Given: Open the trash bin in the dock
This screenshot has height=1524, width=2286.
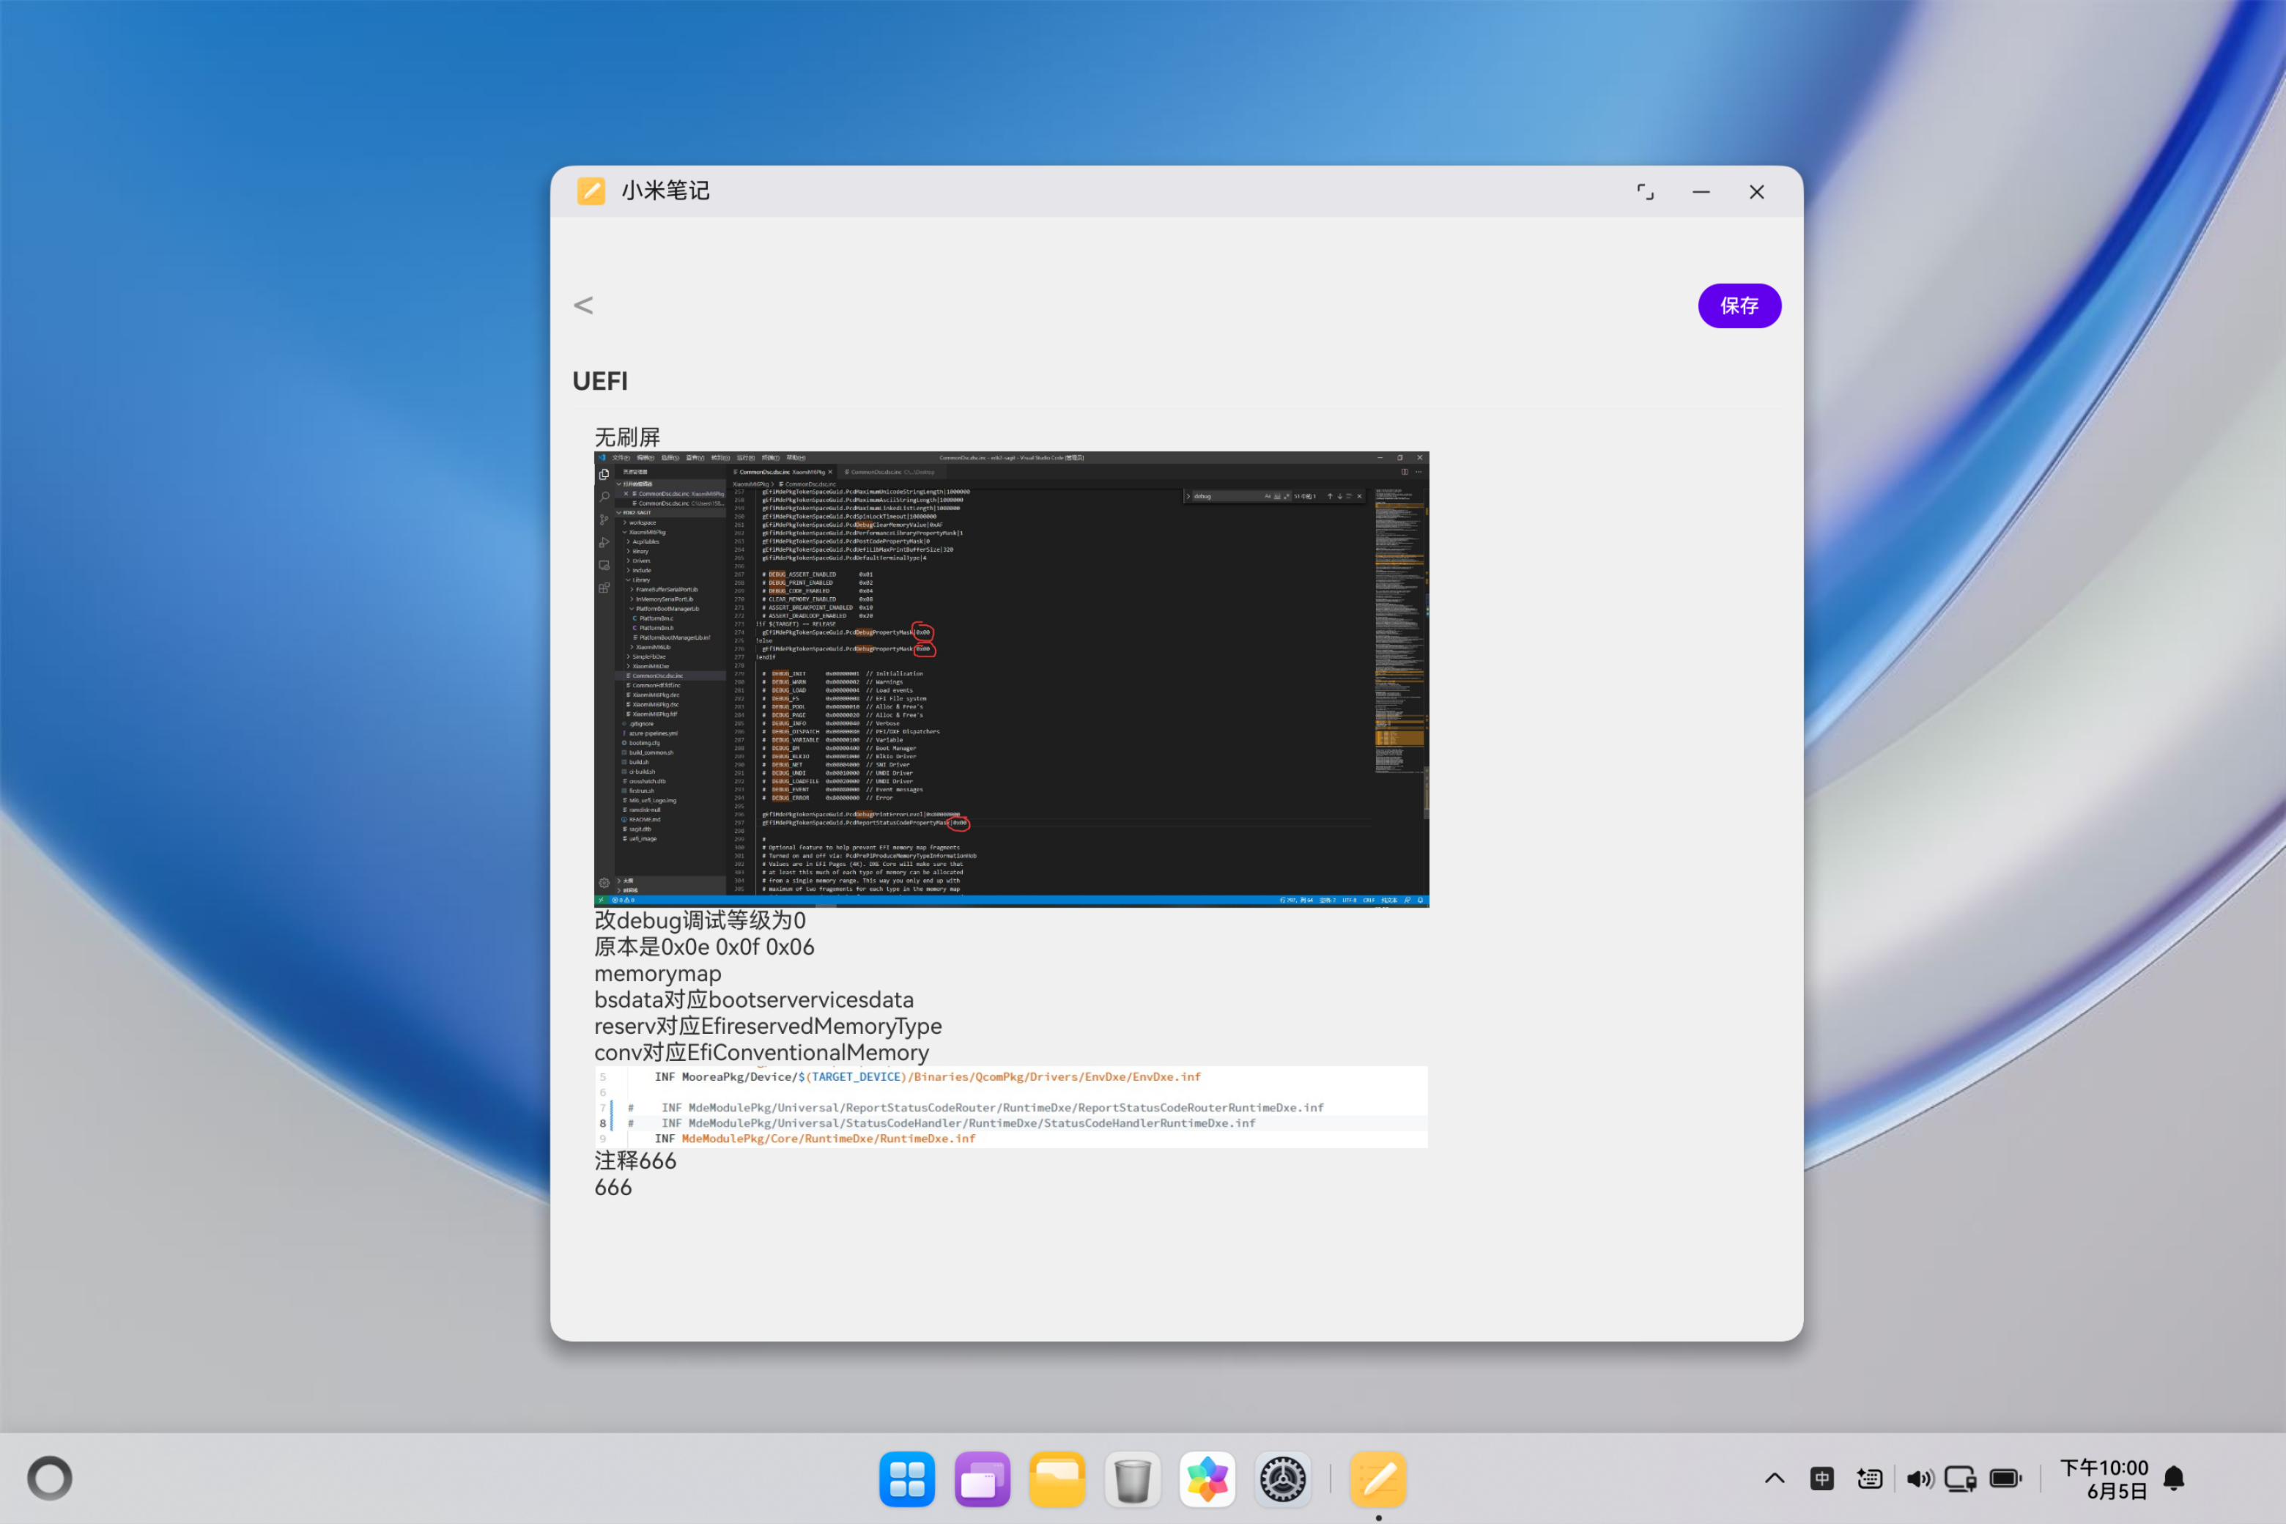Looking at the screenshot, I should click(x=1132, y=1479).
